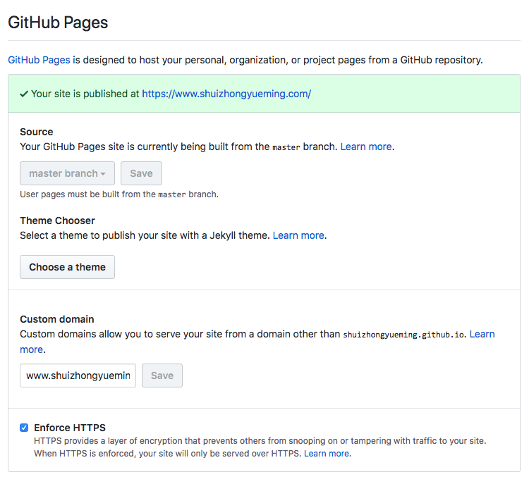
Task: Open the GitHub Pages link in the intro
Action: click(39, 60)
